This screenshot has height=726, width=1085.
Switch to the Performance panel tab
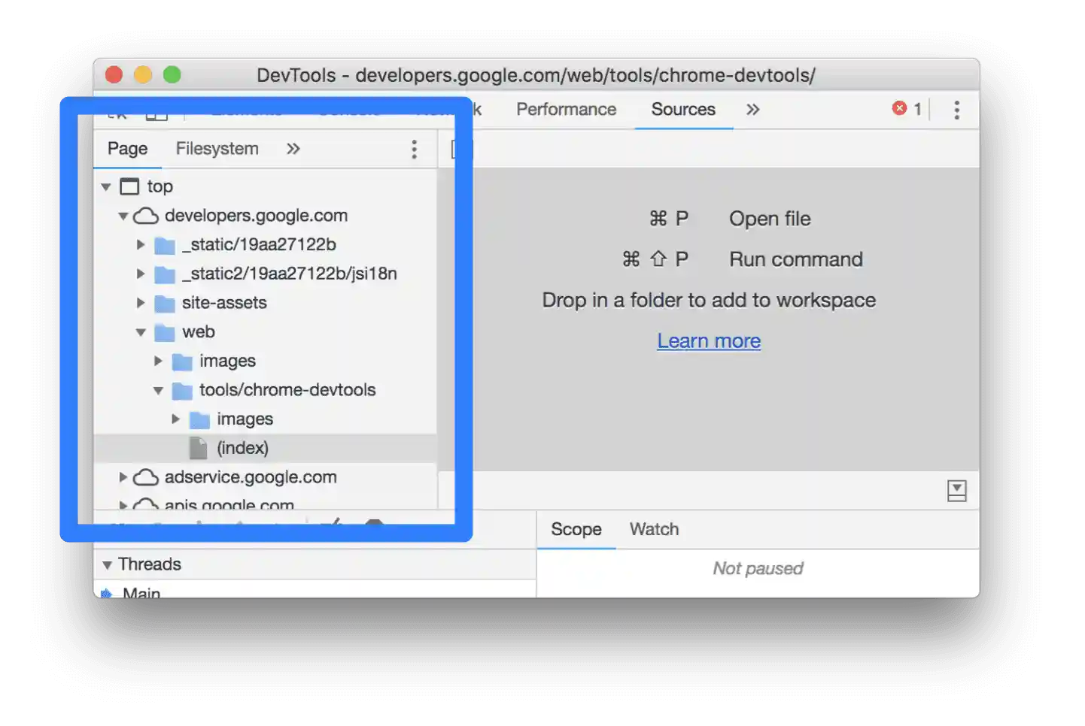(566, 110)
